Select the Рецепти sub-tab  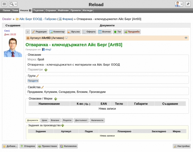67,120
